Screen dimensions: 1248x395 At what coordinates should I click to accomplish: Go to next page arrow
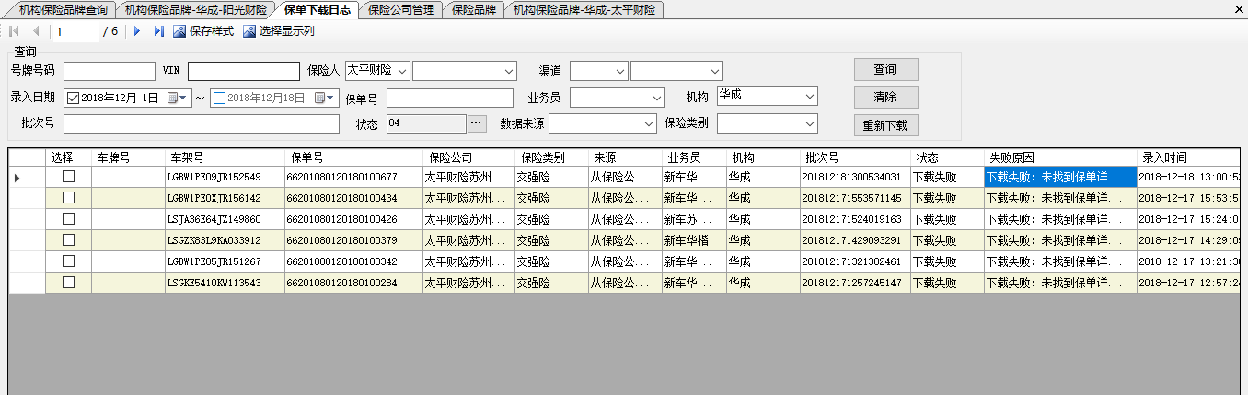[137, 31]
